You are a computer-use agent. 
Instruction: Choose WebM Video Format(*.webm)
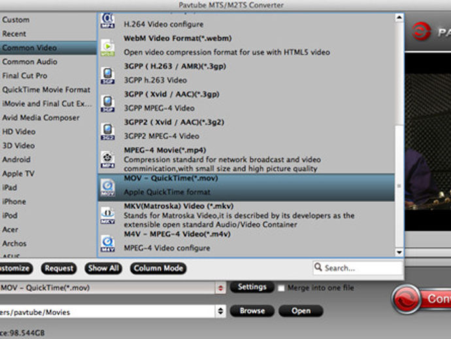click(x=246, y=45)
